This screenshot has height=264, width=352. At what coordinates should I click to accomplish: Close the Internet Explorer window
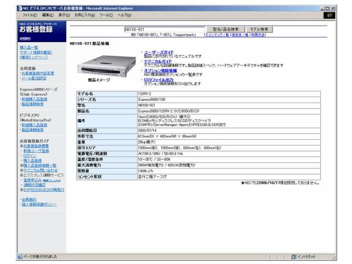point(332,9)
